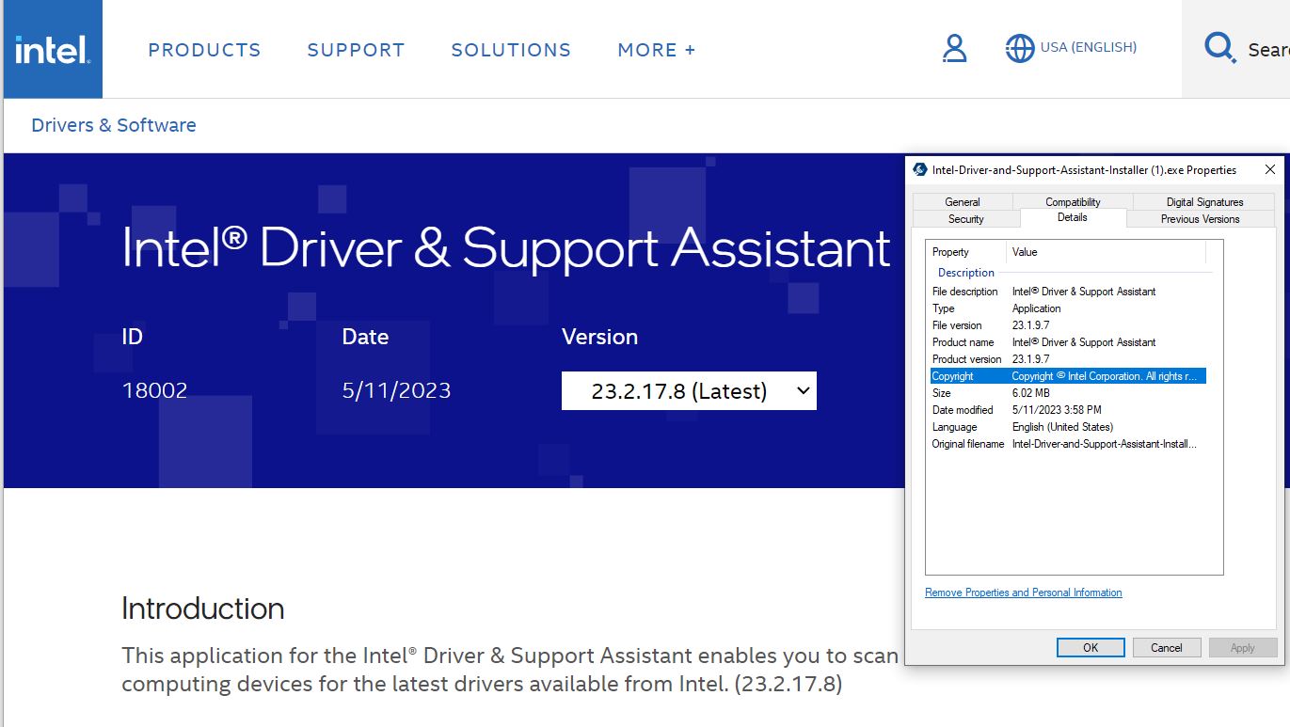This screenshot has height=727, width=1290.
Task: Click the Intel logo
Action: click(x=53, y=50)
